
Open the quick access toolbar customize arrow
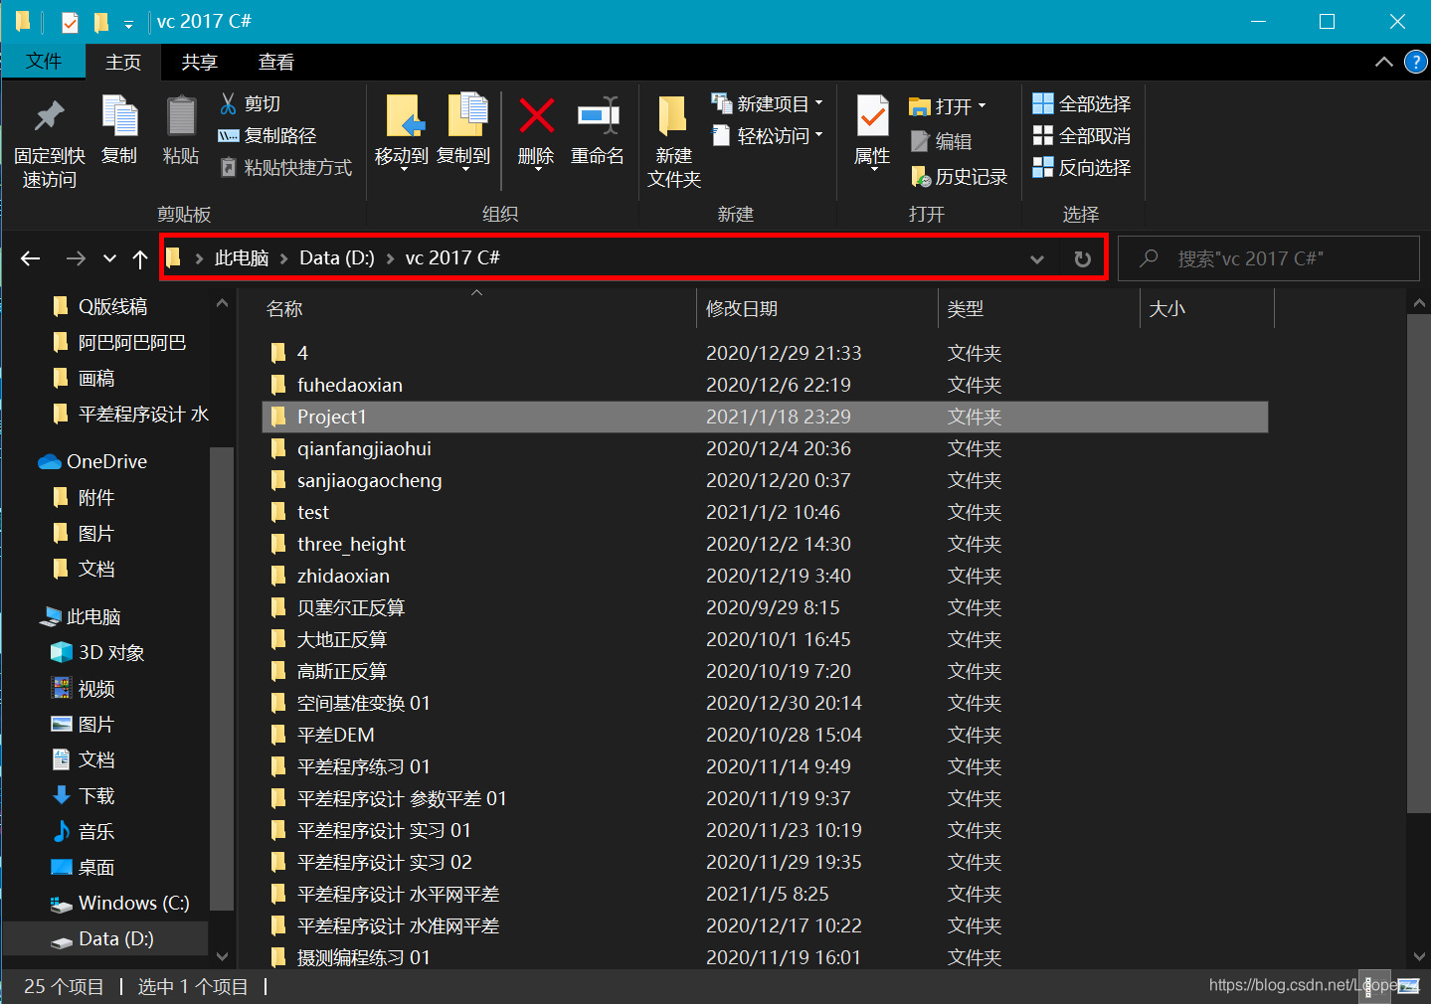tap(128, 23)
